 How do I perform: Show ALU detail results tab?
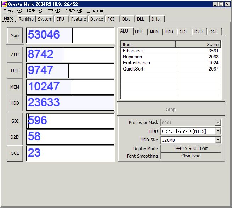(x=125, y=31)
